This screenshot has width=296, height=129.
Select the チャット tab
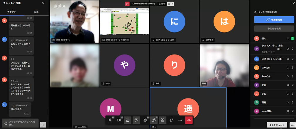pyautogui.click(x=12, y=12)
